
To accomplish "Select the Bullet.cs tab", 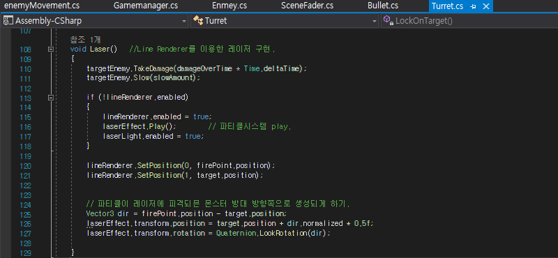I will pyautogui.click(x=383, y=6).
